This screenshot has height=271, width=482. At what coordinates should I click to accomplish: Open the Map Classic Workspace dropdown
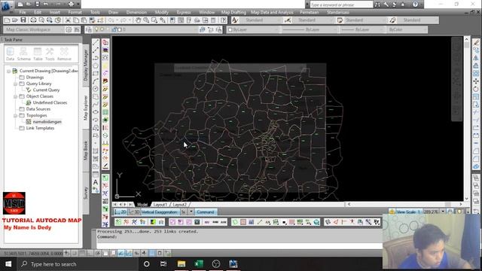[34, 29]
